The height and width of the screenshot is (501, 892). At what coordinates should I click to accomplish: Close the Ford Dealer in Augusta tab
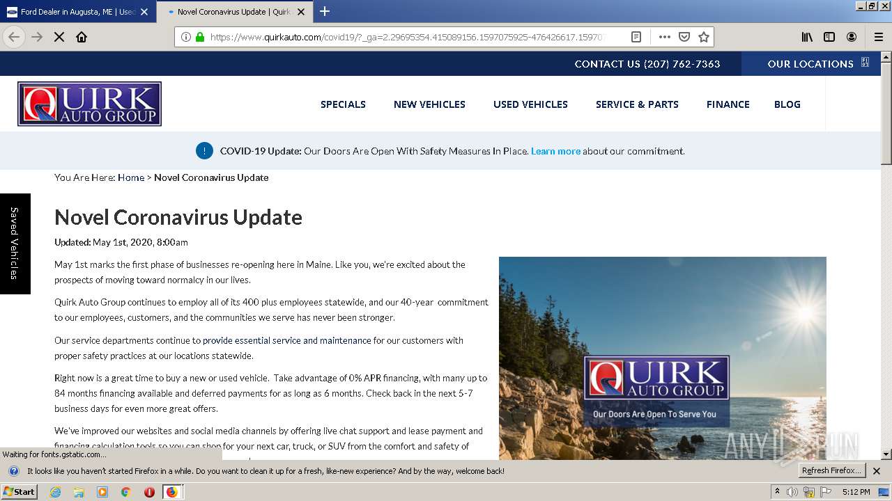click(x=144, y=12)
